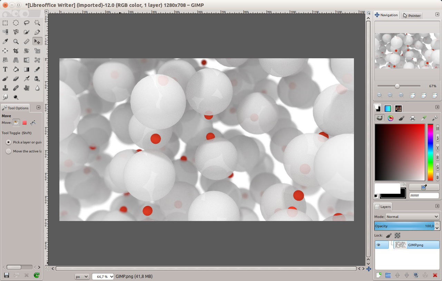Select the Cage Transform tool
The height and width of the screenshot is (281, 442).
click(x=37, y=60)
